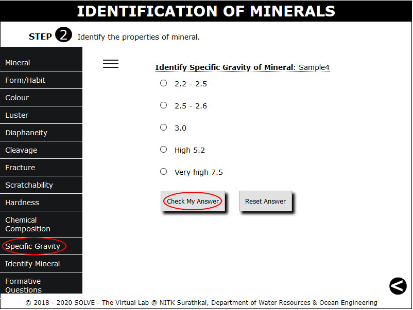This screenshot has height=310, width=413.
Task: Open the Mineral sidebar item
Action: point(41,63)
